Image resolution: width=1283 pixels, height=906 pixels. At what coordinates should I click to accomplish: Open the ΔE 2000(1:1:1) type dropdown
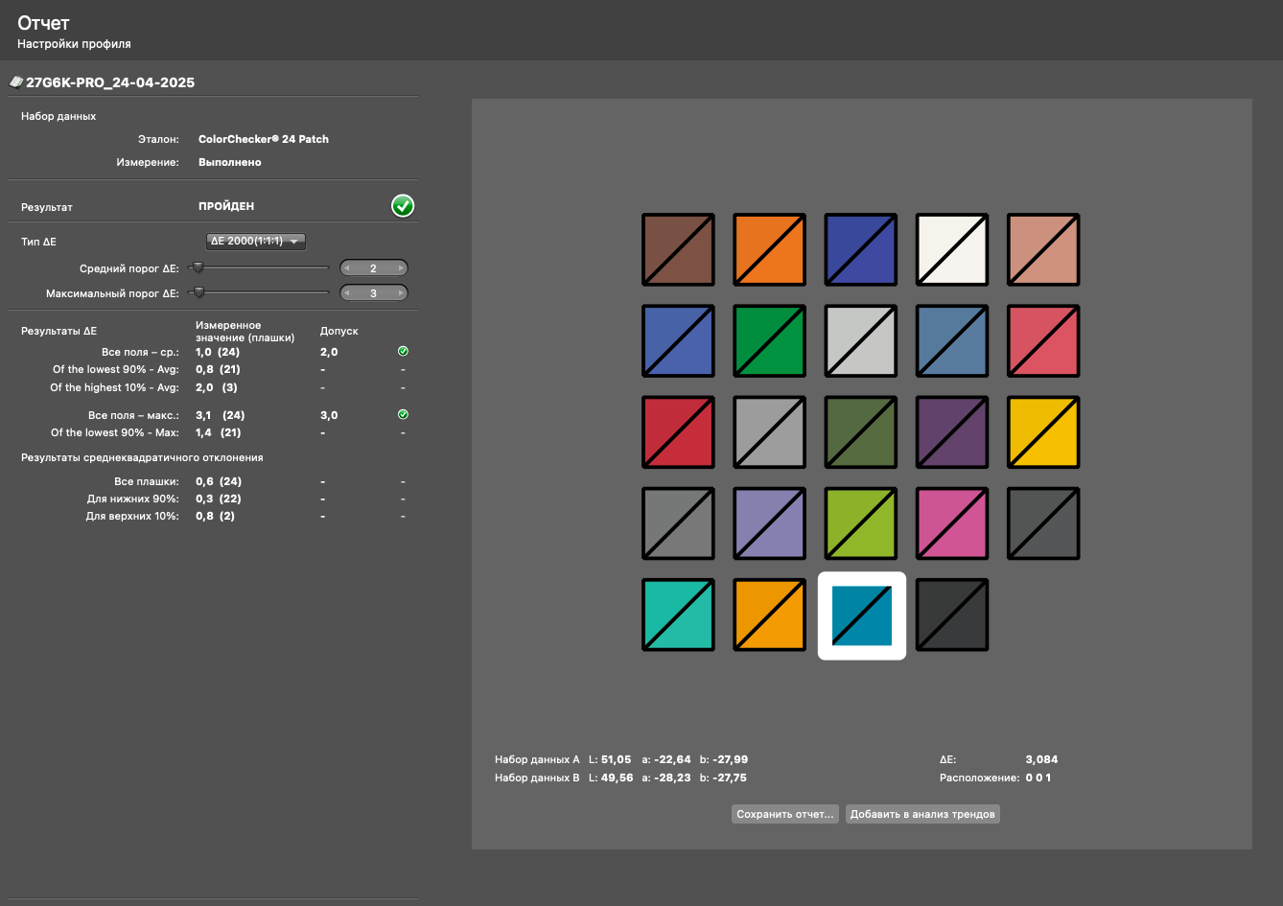(256, 242)
